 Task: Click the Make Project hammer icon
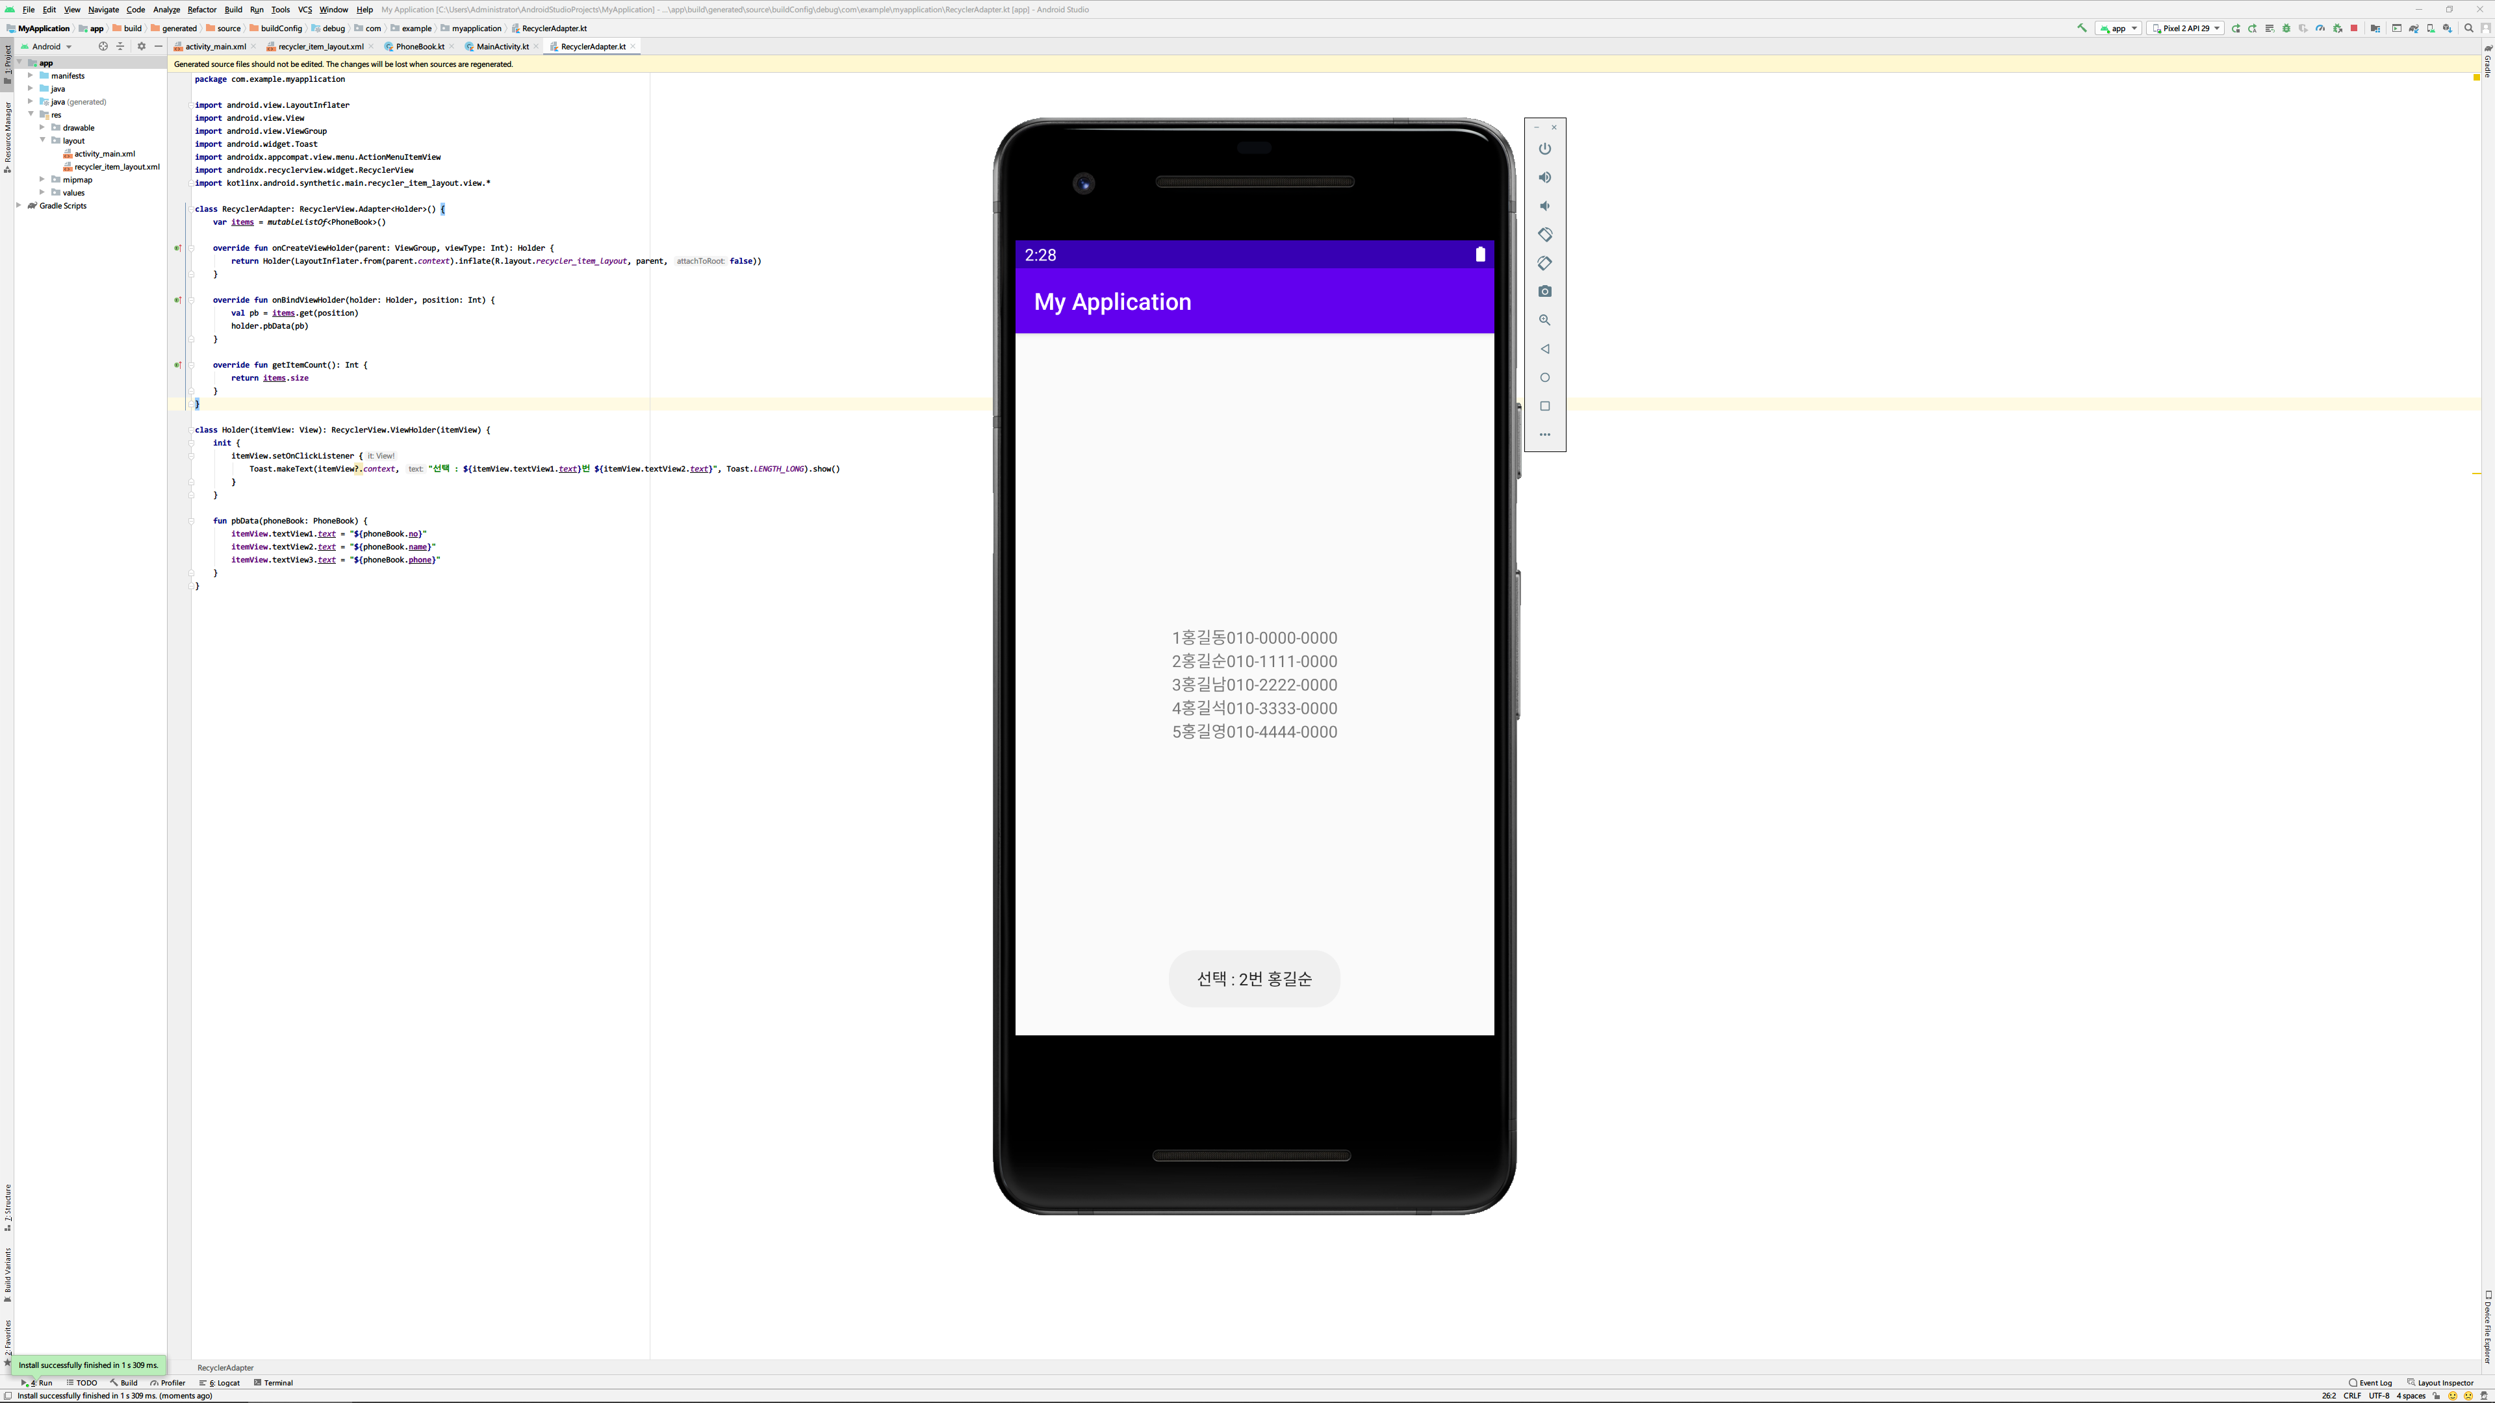pos(2082,28)
